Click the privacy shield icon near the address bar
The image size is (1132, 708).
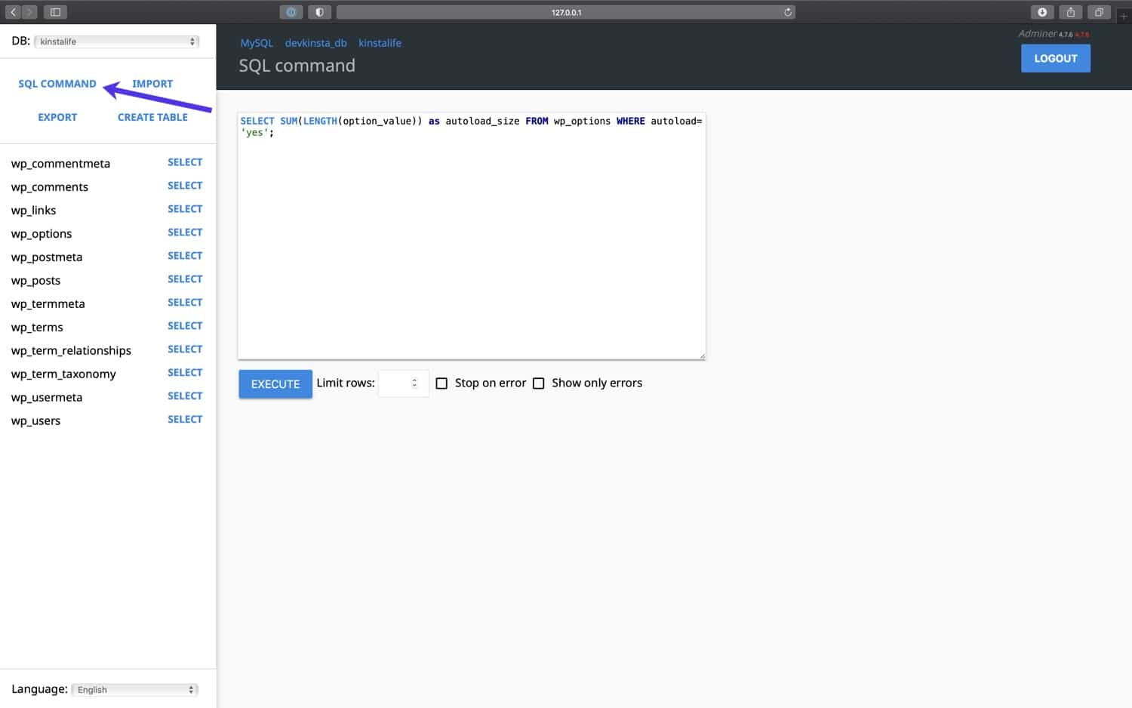point(319,11)
